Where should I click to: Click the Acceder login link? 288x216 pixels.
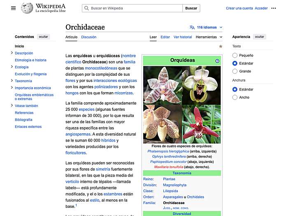(x=261, y=8)
